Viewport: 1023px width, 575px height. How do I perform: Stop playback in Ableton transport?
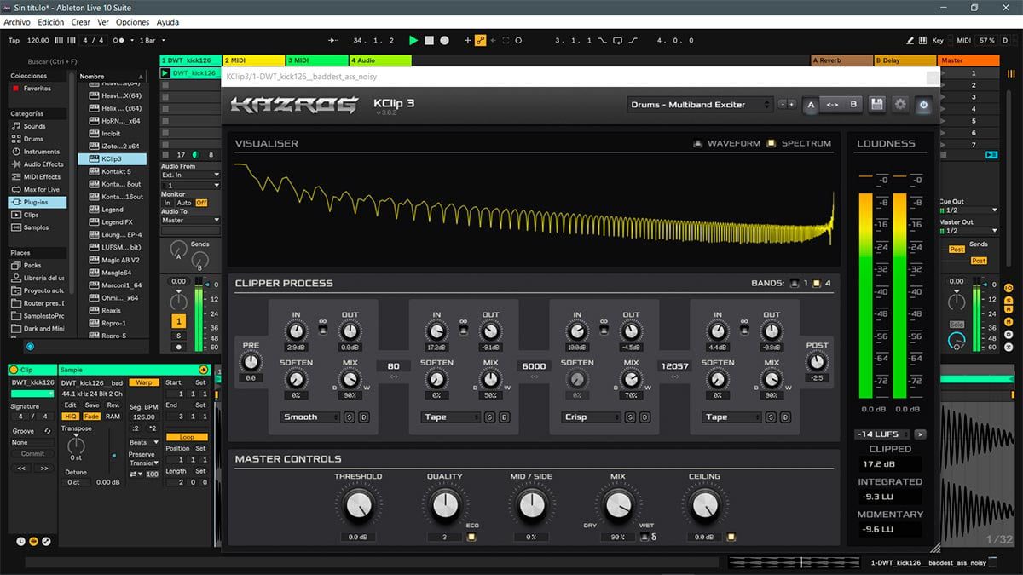(x=430, y=40)
